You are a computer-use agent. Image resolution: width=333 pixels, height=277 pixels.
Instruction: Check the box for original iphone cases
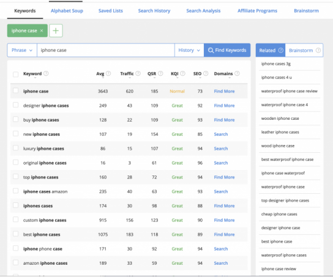tap(15, 162)
